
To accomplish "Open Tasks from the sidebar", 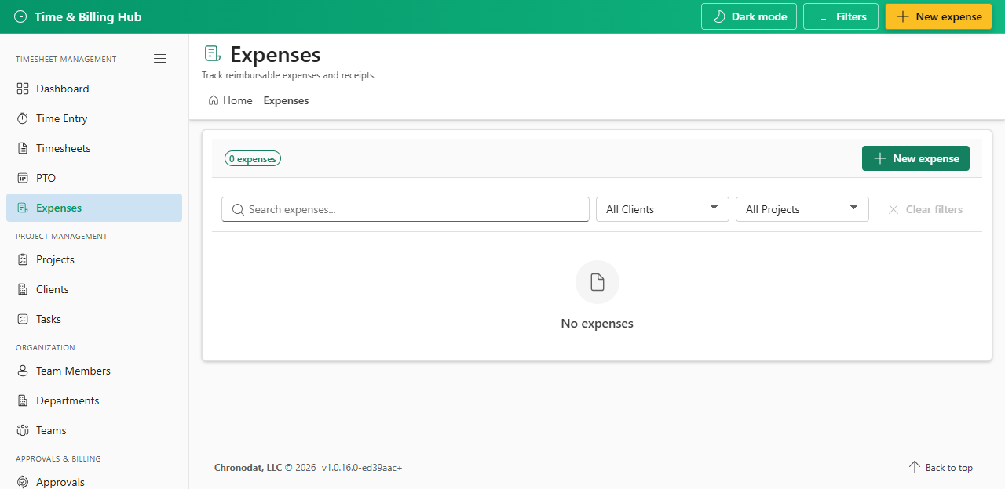I will pos(94,319).
